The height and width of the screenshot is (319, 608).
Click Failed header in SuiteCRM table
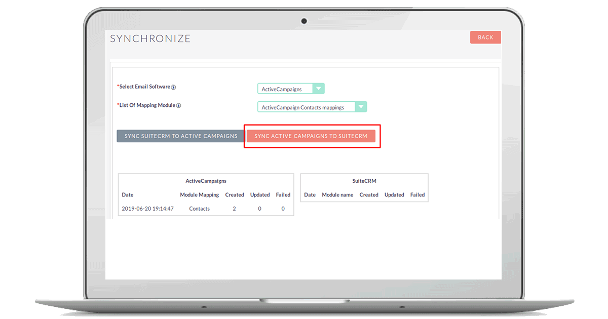[x=417, y=195]
